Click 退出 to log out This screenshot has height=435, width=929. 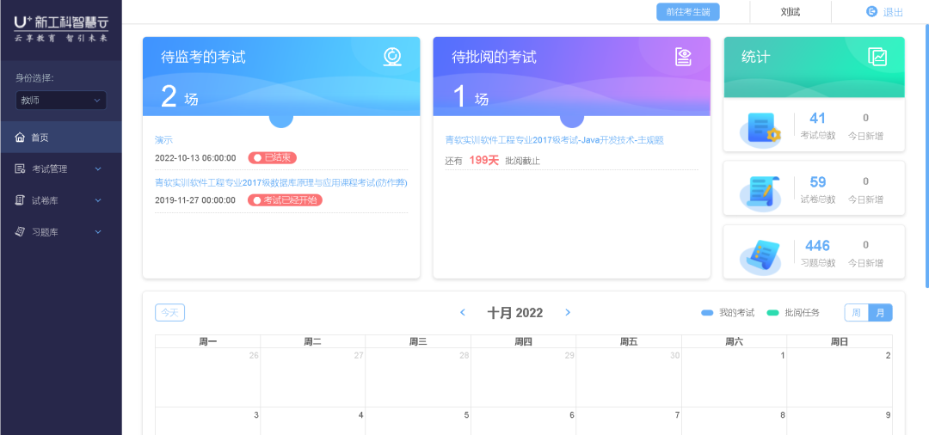pos(893,12)
